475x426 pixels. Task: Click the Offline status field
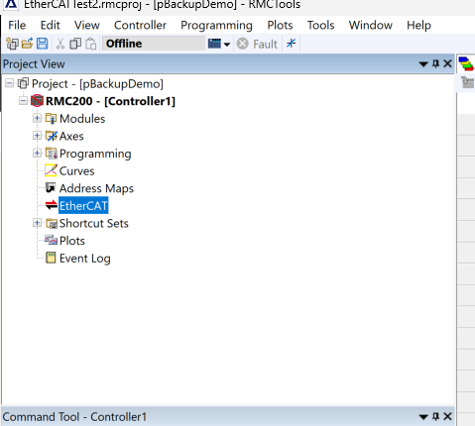click(154, 44)
